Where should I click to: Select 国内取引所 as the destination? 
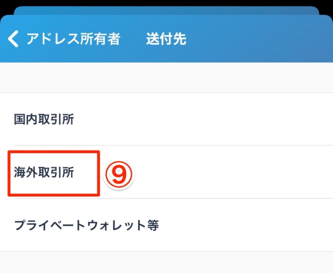pos(166,119)
